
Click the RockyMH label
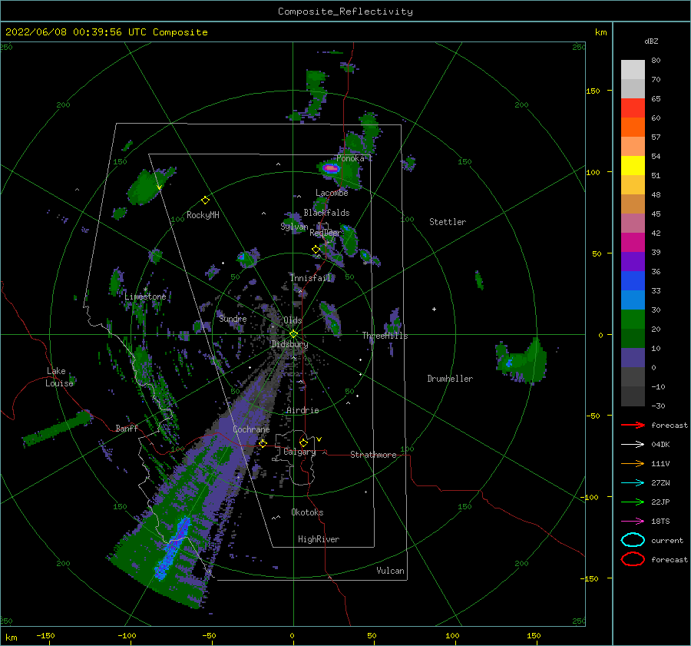pyautogui.click(x=203, y=216)
